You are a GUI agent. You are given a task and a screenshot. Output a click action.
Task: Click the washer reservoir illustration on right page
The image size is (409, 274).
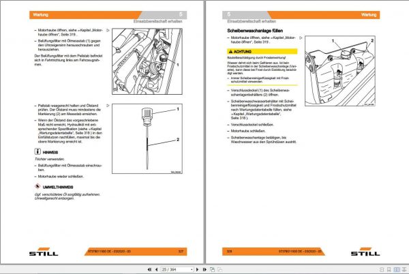point(340,71)
